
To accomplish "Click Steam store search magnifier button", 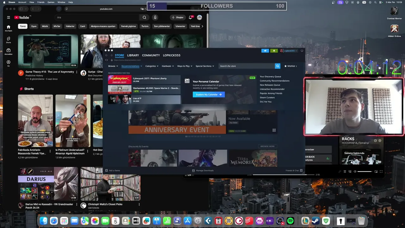I will click(x=277, y=66).
